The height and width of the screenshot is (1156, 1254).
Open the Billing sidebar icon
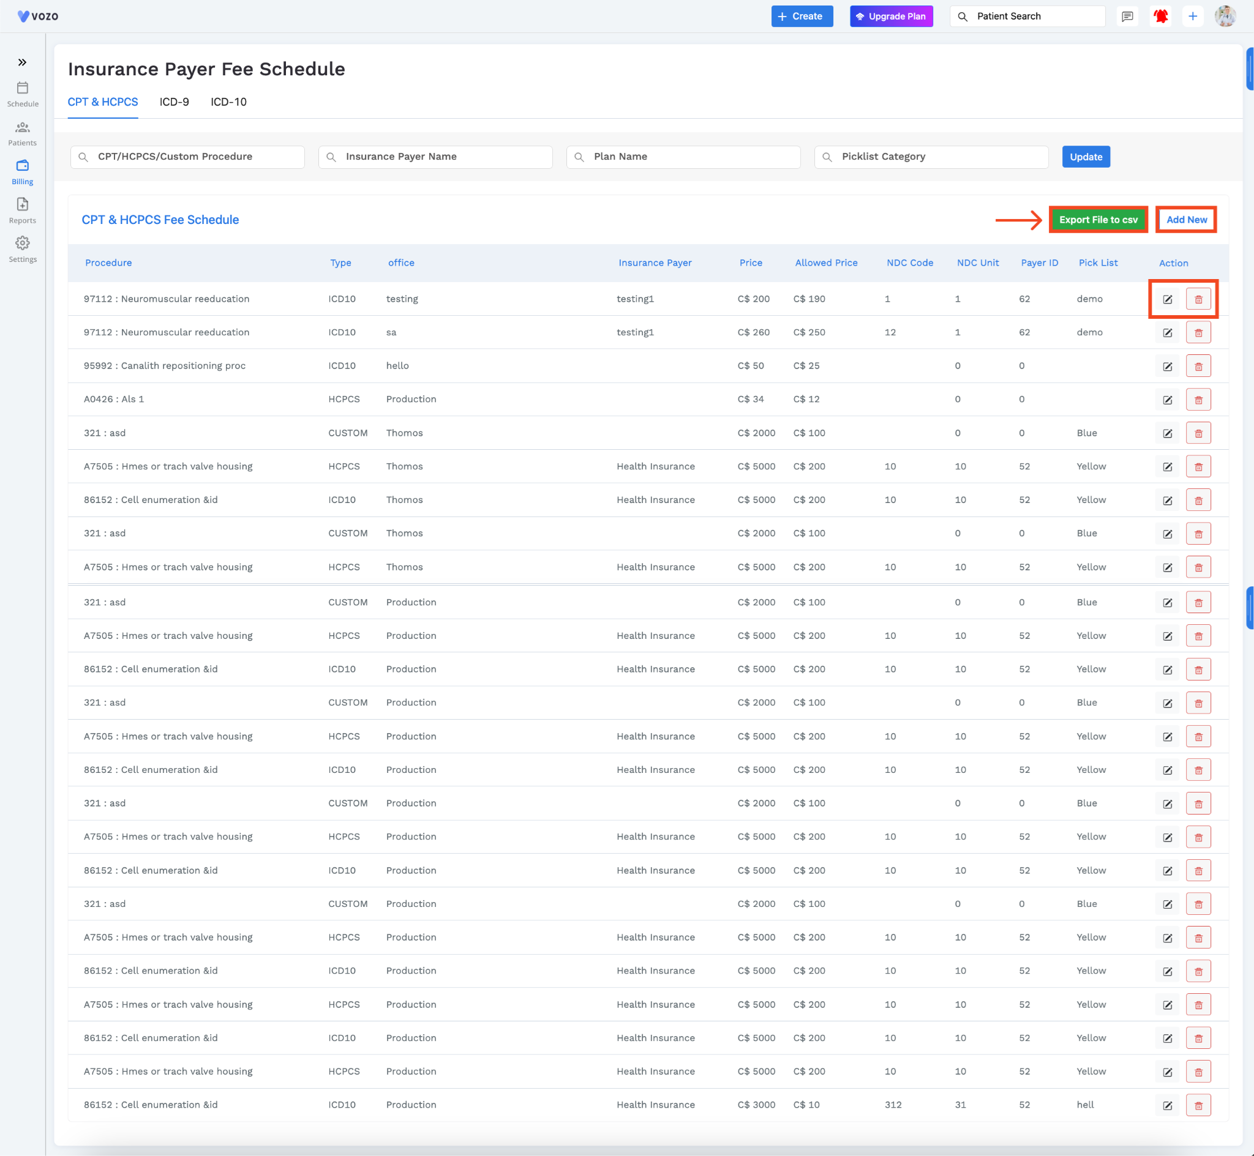point(23,172)
